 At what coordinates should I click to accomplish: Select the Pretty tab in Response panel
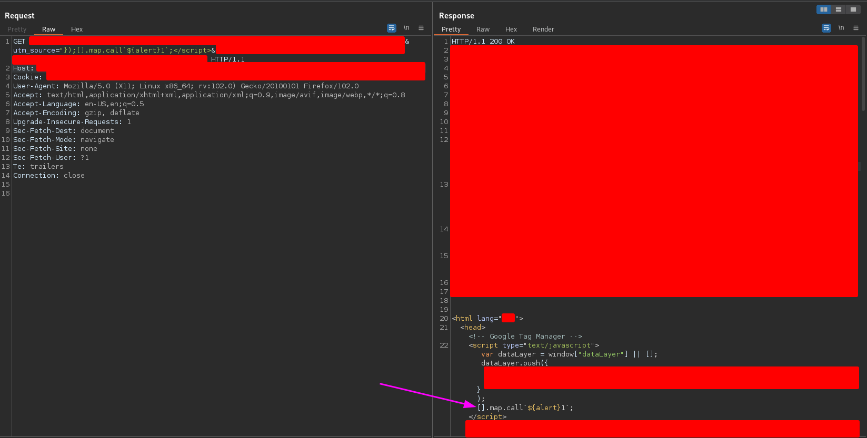point(451,29)
